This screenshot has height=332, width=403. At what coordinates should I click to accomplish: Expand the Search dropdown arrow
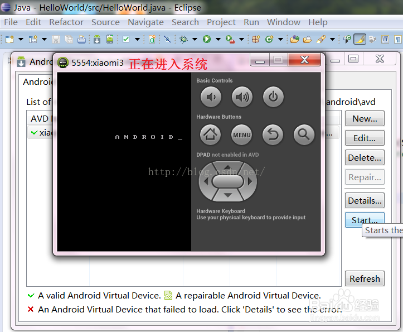tap(332, 40)
